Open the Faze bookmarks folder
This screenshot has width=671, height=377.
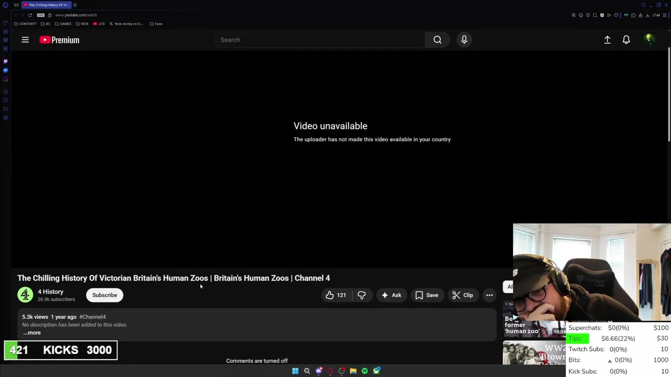pos(156,24)
